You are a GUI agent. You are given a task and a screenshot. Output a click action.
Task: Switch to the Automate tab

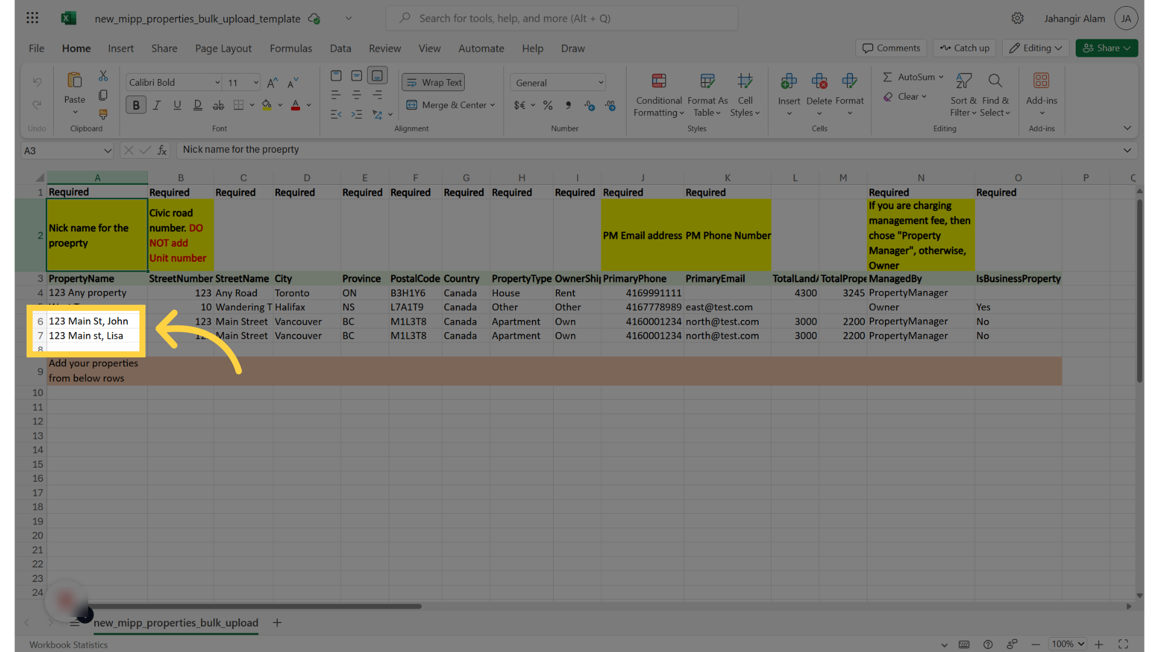click(481, 48)
